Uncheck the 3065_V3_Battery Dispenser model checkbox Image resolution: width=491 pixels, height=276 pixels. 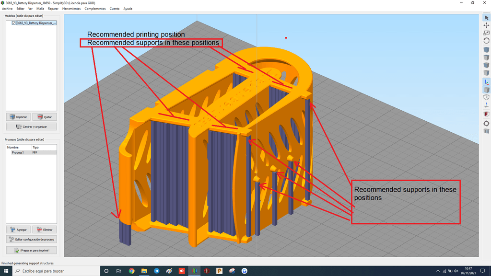(13, 23)
